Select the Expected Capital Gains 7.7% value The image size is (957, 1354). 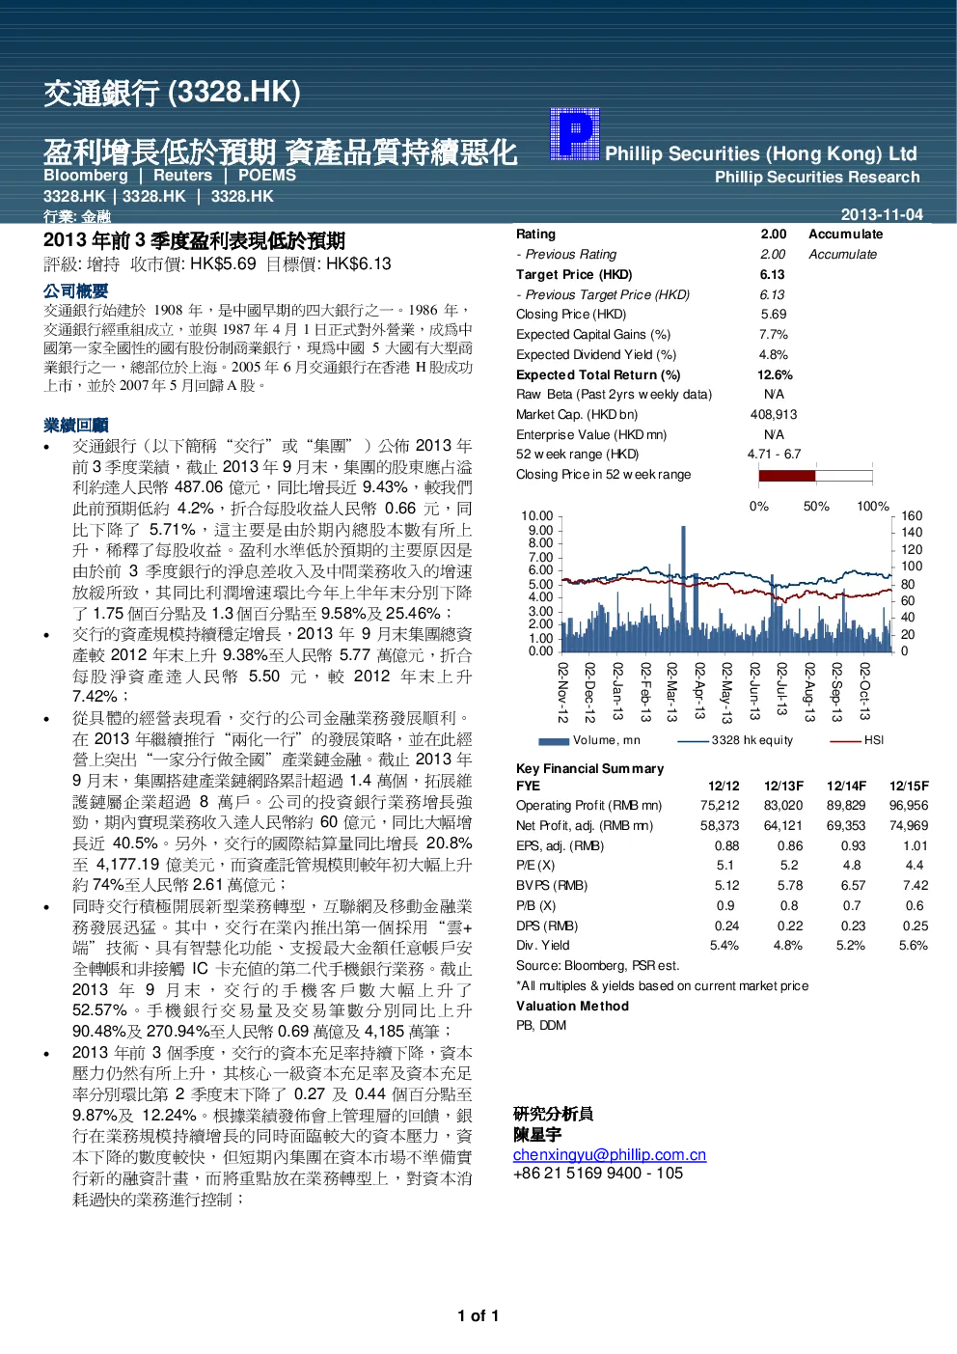pos(774,335)
